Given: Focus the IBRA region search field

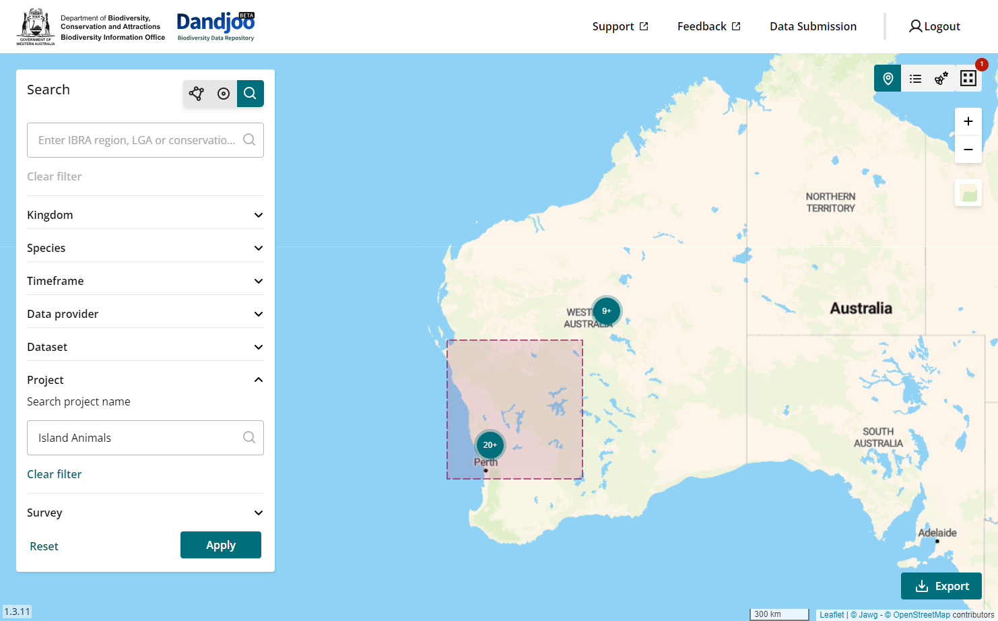Looking at the screenshot, I should click(145, 140).
